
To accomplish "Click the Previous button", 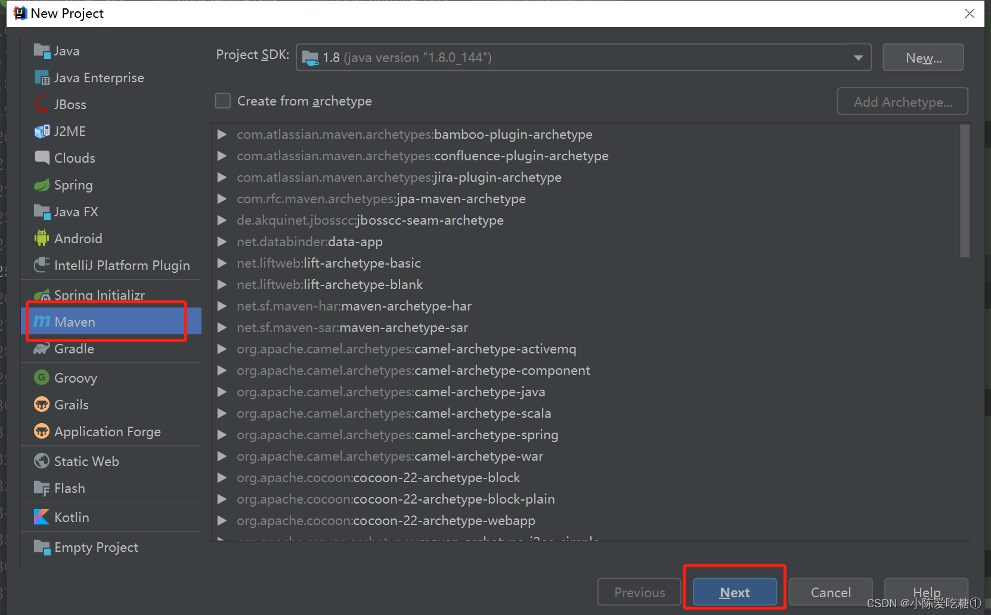I will pyautogui.click(x=639, y=592).
